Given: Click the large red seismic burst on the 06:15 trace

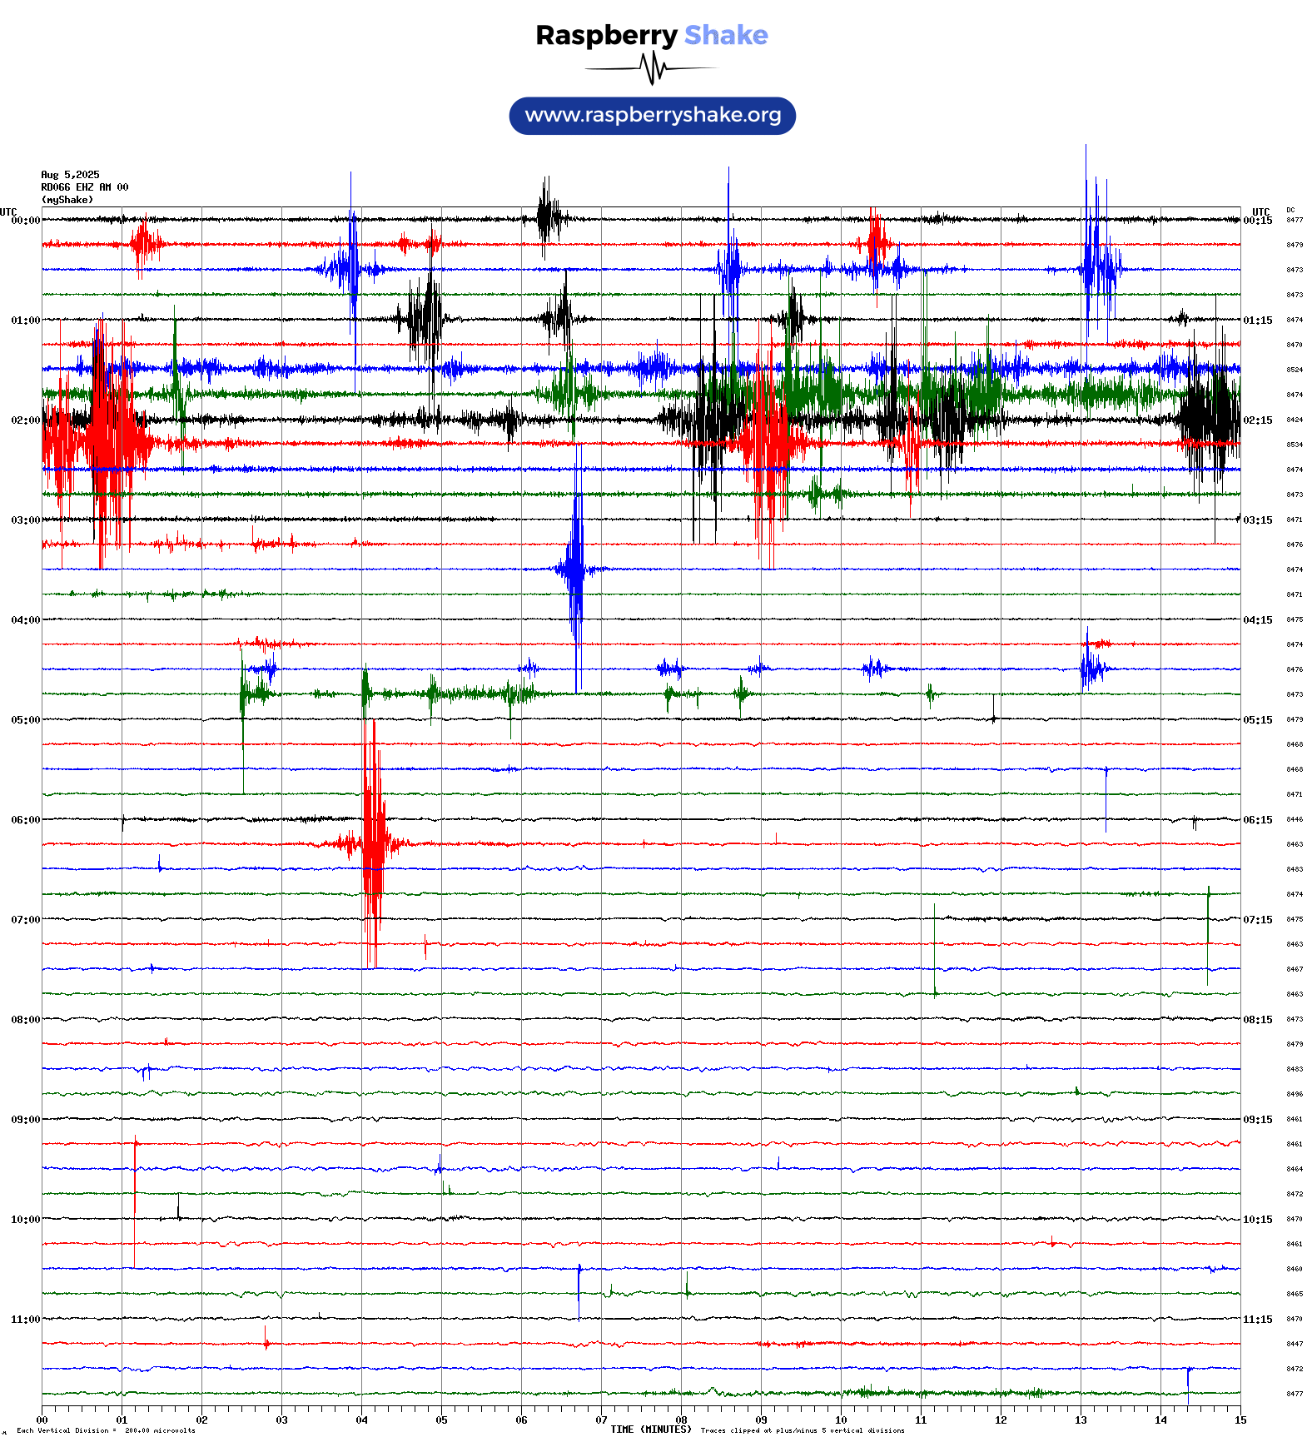Looking at the screenshot, I should tap(373, 844).
